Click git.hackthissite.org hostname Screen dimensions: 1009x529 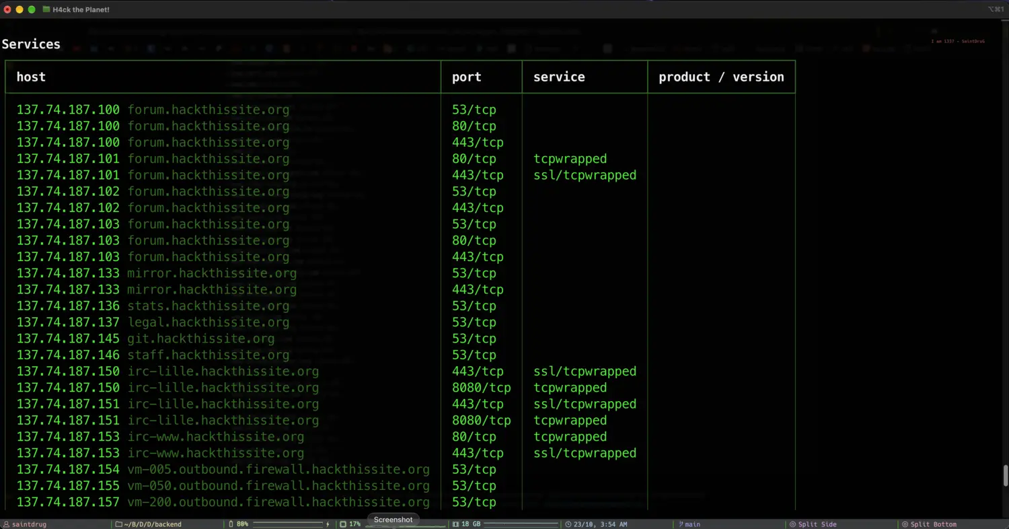point(201,339)
